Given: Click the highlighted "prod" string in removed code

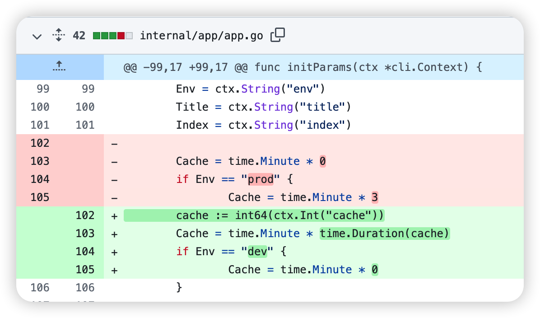Looking at the screenshot, I should point(261,179).
